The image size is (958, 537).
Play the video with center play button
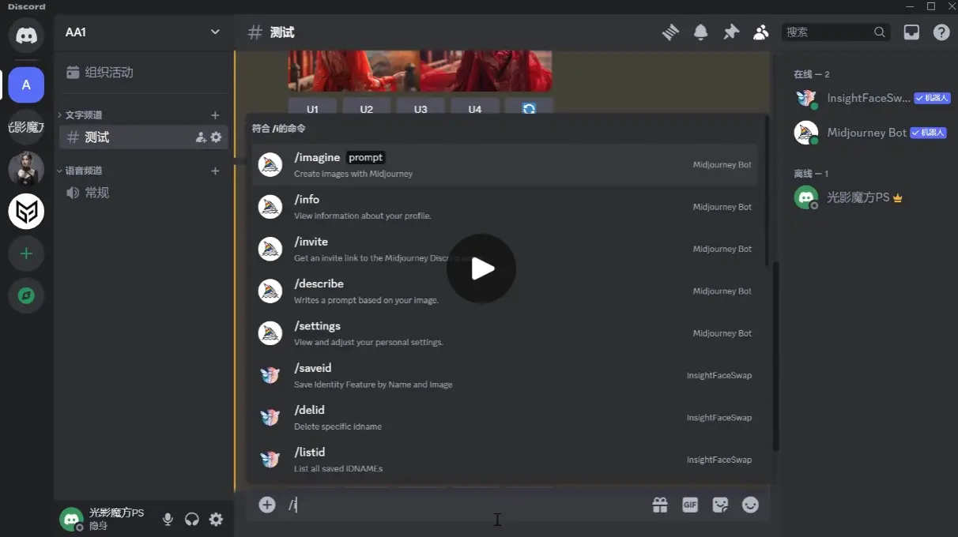[481, 268]
